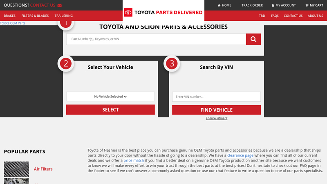This screenshot has width=327, height=184.
Task: Go to the TRD menu item
Action: (262, 16)
